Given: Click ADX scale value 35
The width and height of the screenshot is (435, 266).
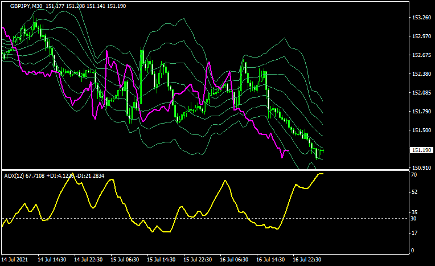Looking at the screenshot, I should pos(414,212).
